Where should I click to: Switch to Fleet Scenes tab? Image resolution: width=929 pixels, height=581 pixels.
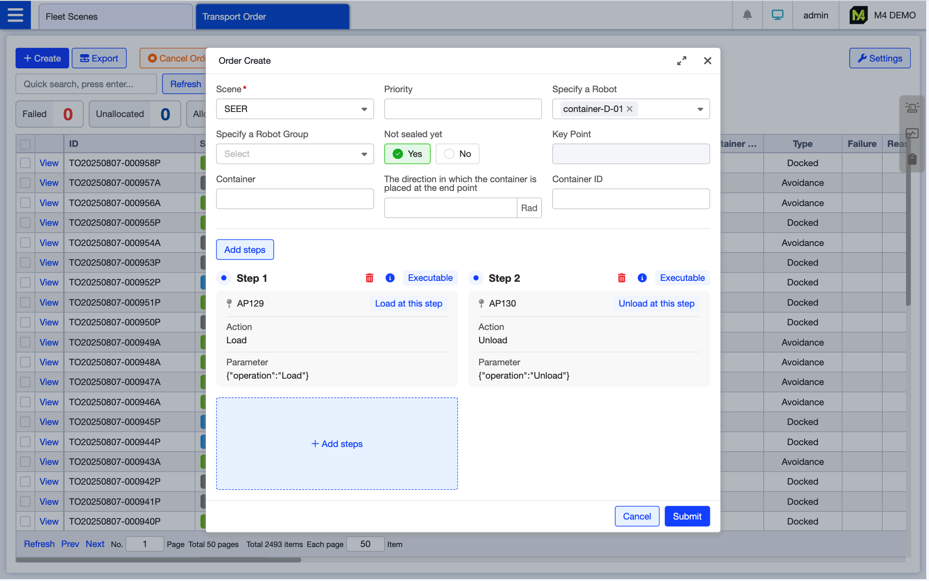point(115,17)
